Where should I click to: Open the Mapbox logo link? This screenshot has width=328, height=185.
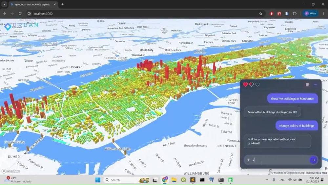point(11,171)
